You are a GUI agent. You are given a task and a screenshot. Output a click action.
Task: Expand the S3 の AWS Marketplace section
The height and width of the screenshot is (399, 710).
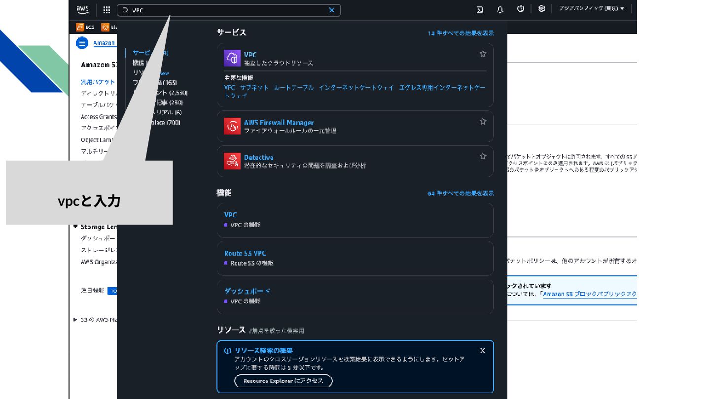[75, 320]
